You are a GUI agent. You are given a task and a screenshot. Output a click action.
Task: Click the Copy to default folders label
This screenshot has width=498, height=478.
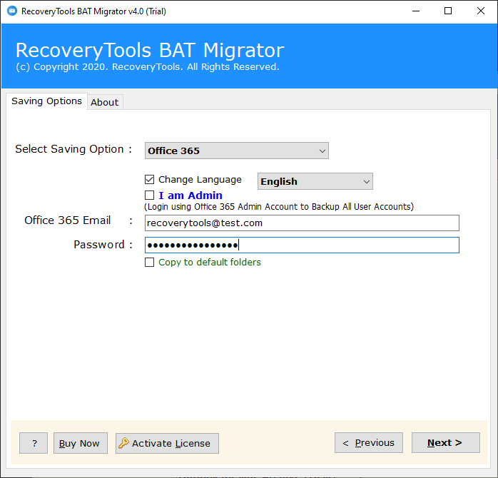[x=210, y=262]
